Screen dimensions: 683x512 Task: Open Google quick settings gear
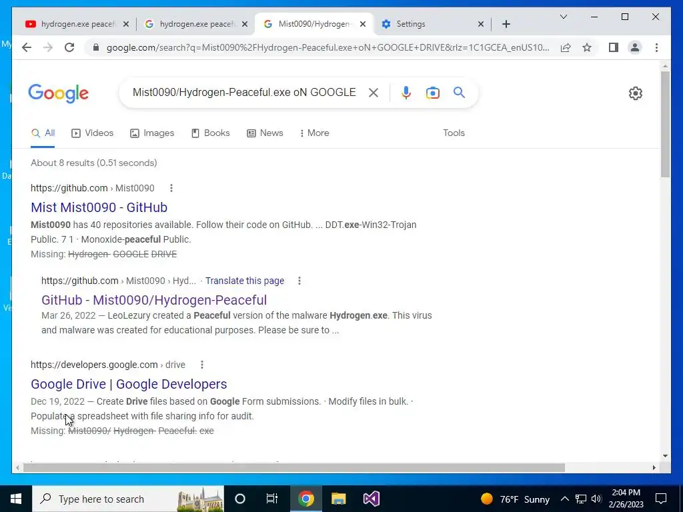tap(635, 93)
